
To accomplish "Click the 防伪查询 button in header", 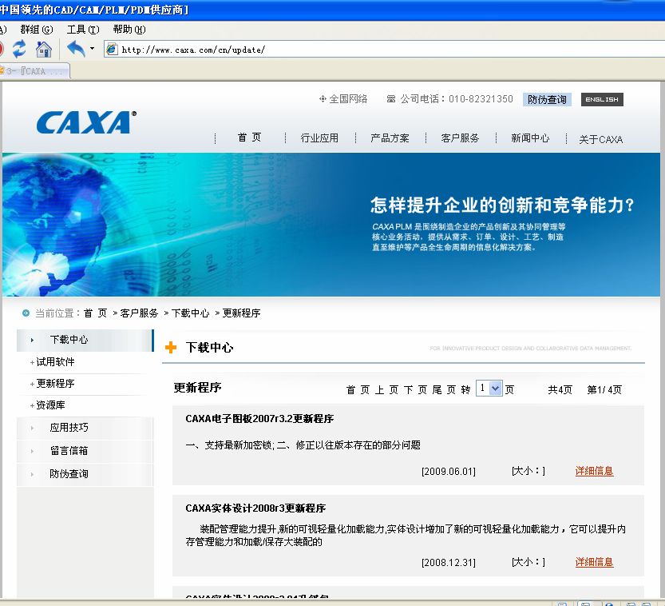I will [547, 99].
